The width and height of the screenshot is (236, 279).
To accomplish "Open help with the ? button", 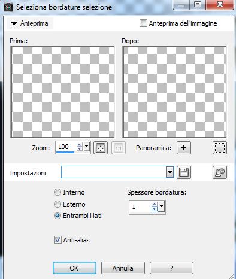I will pyautogui.click(x=171, y=268).
